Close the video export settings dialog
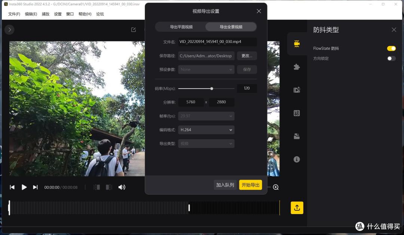Image resolution: width=404 pixels, height=235 pixels. tap(259, 11)
